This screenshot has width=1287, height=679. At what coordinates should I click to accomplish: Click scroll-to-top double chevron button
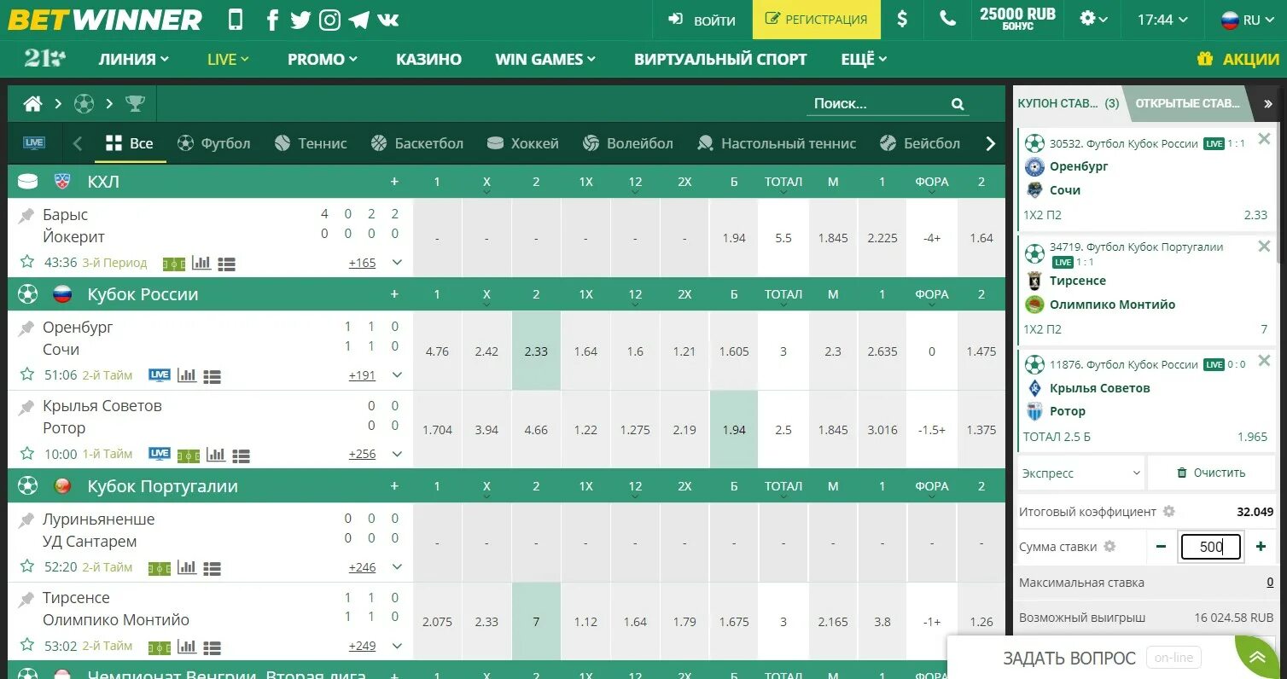(1259, 658)
